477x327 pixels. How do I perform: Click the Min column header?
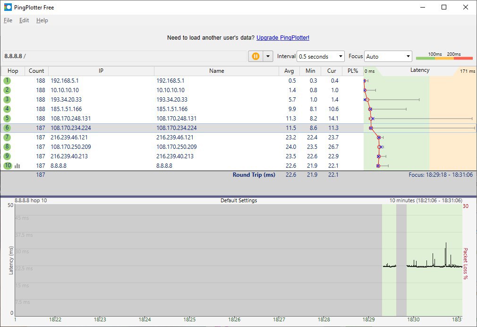point(310,70)
